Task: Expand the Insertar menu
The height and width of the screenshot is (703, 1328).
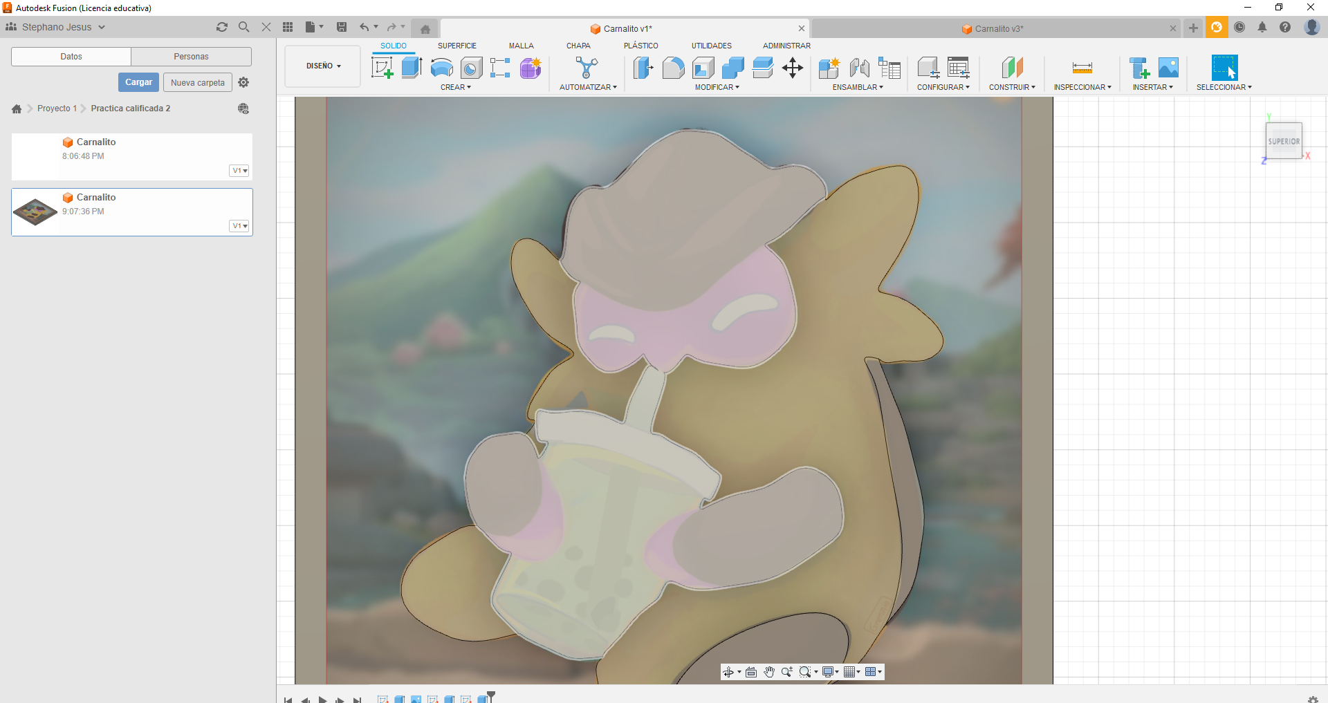Action: pyautogui.click(x=1153, y=87)
